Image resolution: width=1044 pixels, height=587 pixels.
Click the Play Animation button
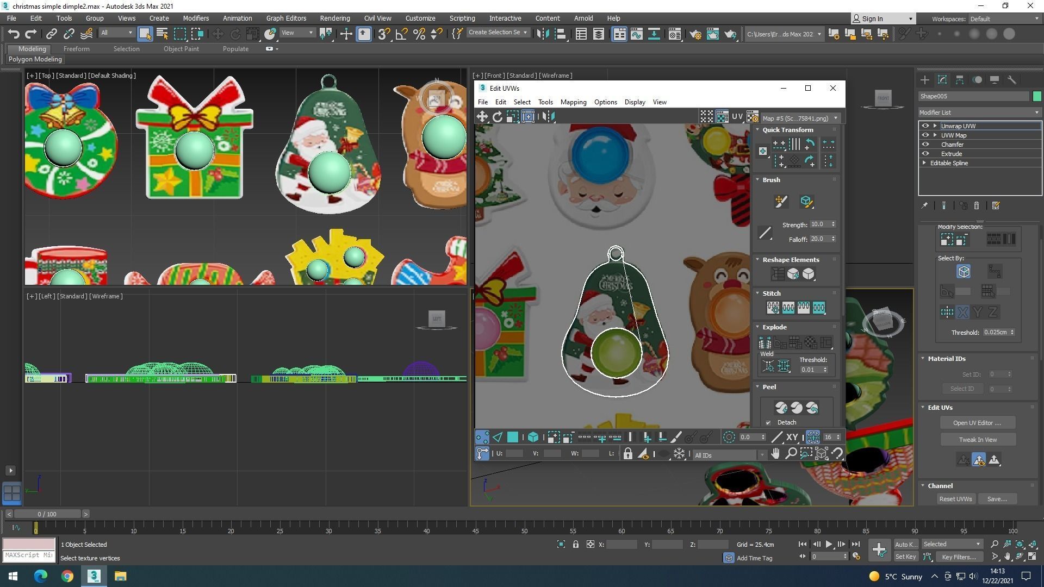click(x=829, y=544)
